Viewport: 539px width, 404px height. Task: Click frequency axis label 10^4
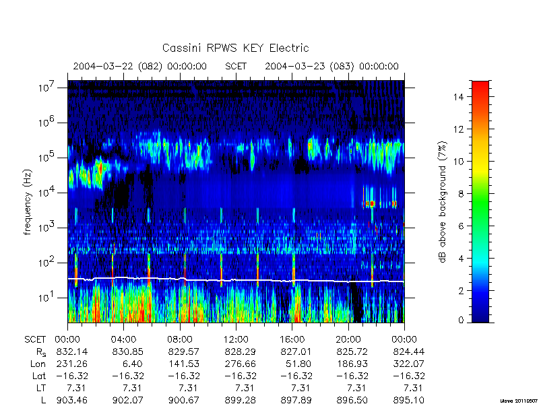[x=46, y=192]
